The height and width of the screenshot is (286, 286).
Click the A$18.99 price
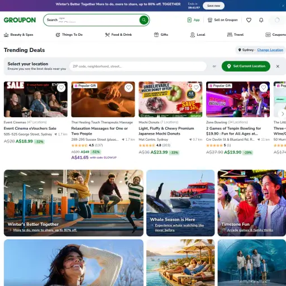click(24, 141)
